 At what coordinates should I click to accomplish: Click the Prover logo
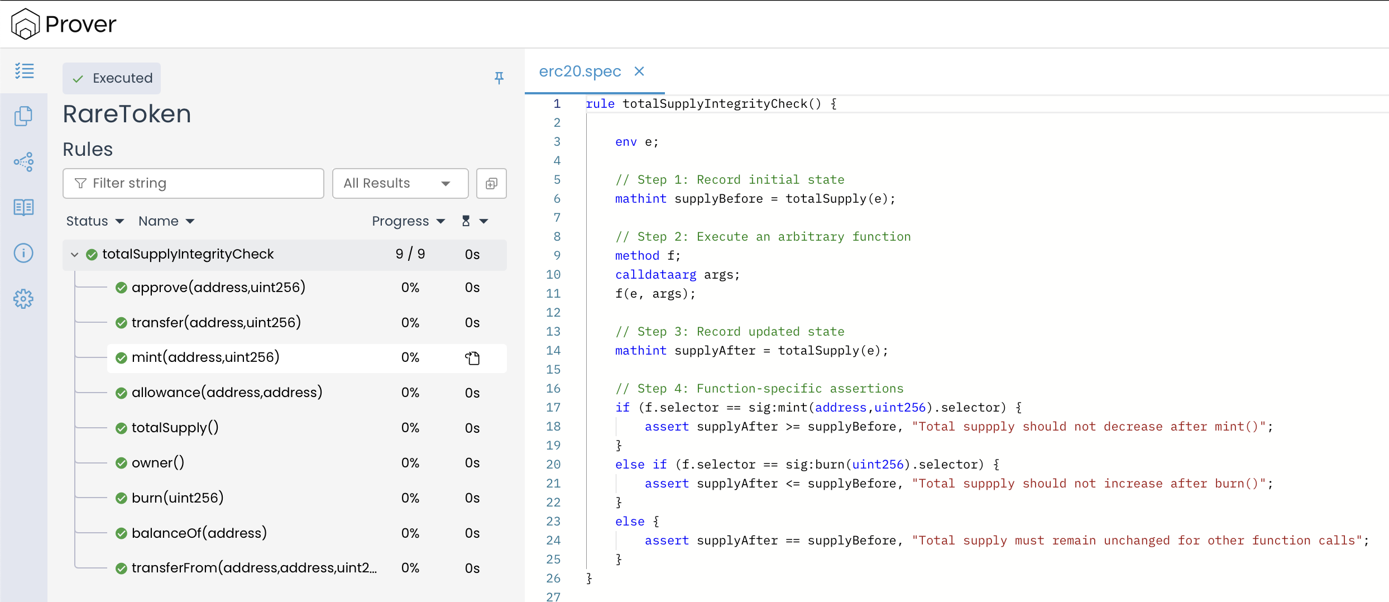[64, 24]
